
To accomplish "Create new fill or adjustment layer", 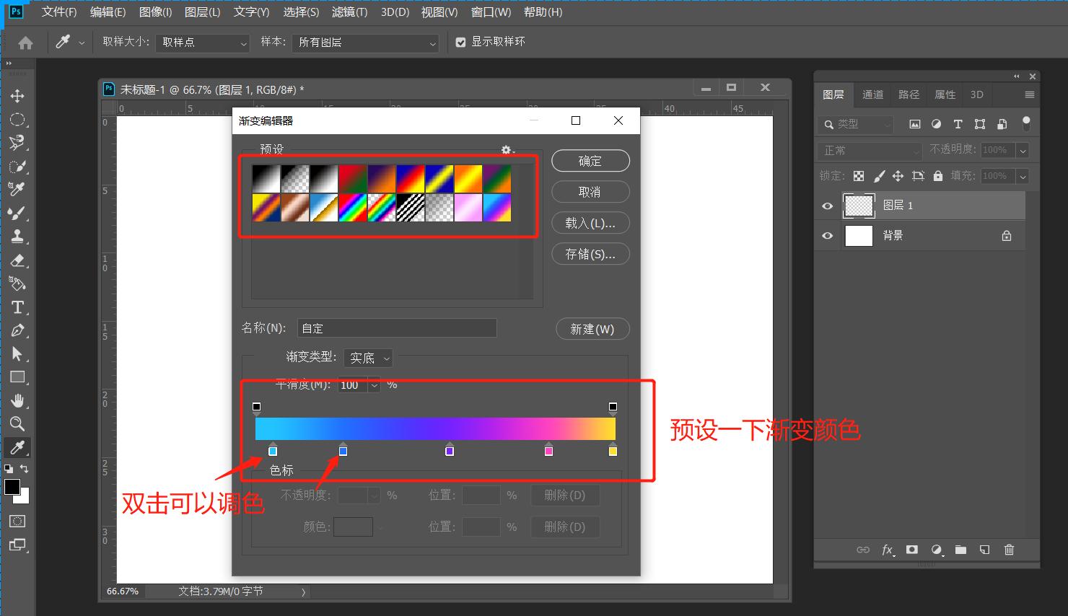I will click(x=937, y=550).
